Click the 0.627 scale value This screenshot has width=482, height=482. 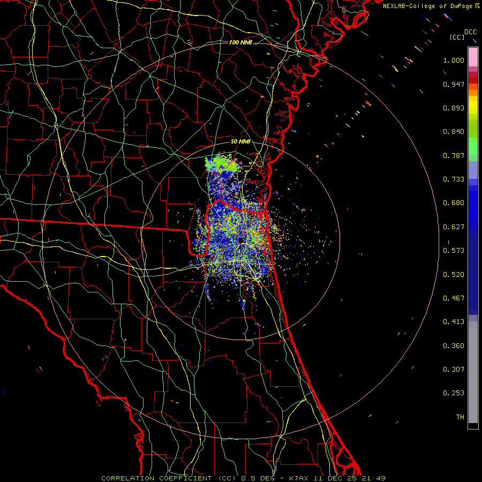[x=454, y=227]
